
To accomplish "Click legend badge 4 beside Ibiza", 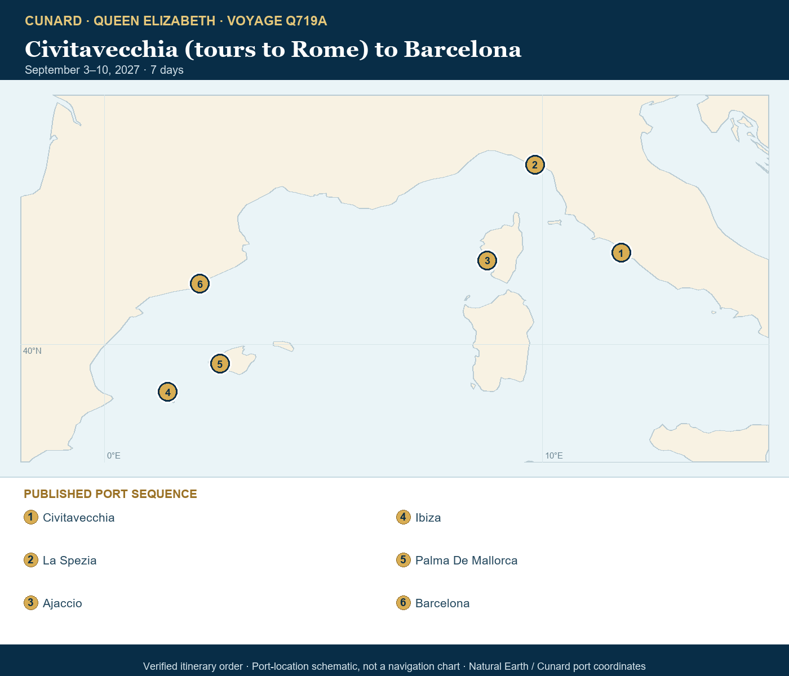I will (x=403, y=517).
